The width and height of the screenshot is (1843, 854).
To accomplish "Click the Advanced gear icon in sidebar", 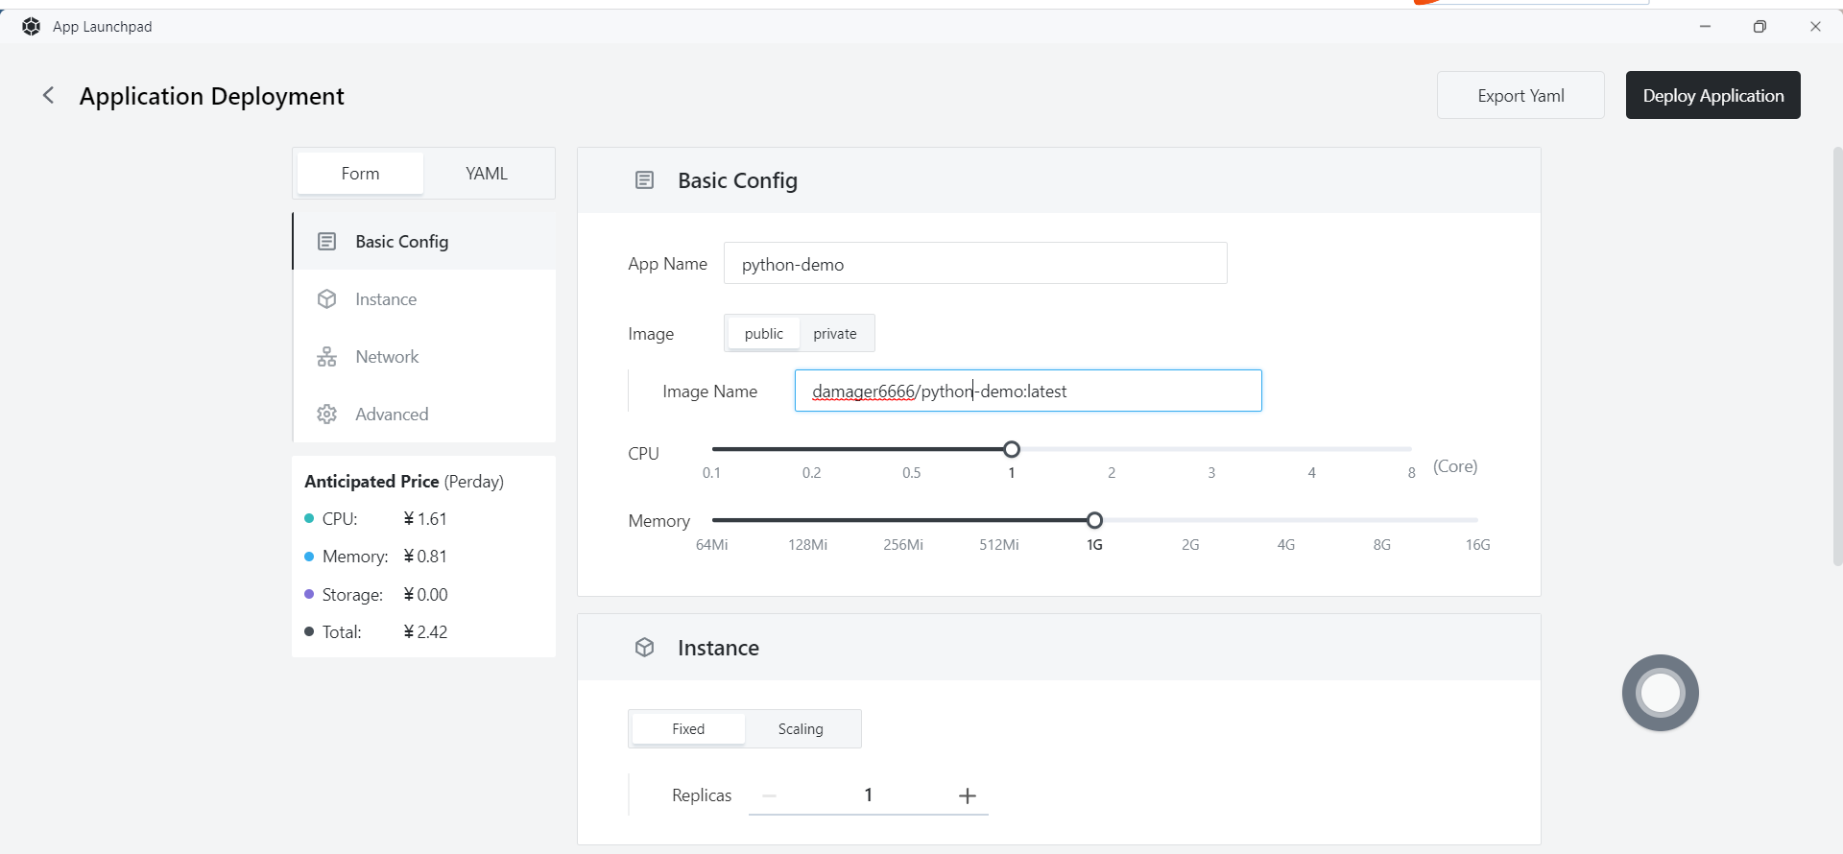I will click(327, 415).
